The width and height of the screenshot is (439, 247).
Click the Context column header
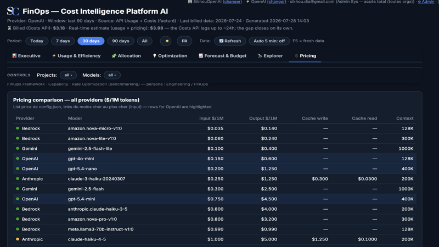click(x=405, y=118)
